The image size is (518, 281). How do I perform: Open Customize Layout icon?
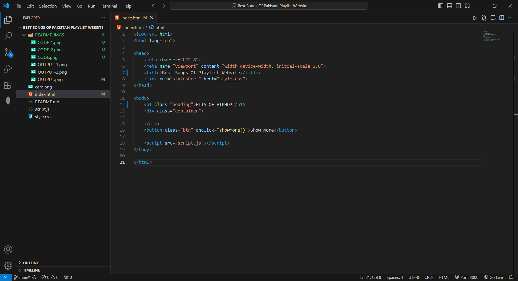pos(467,6)
